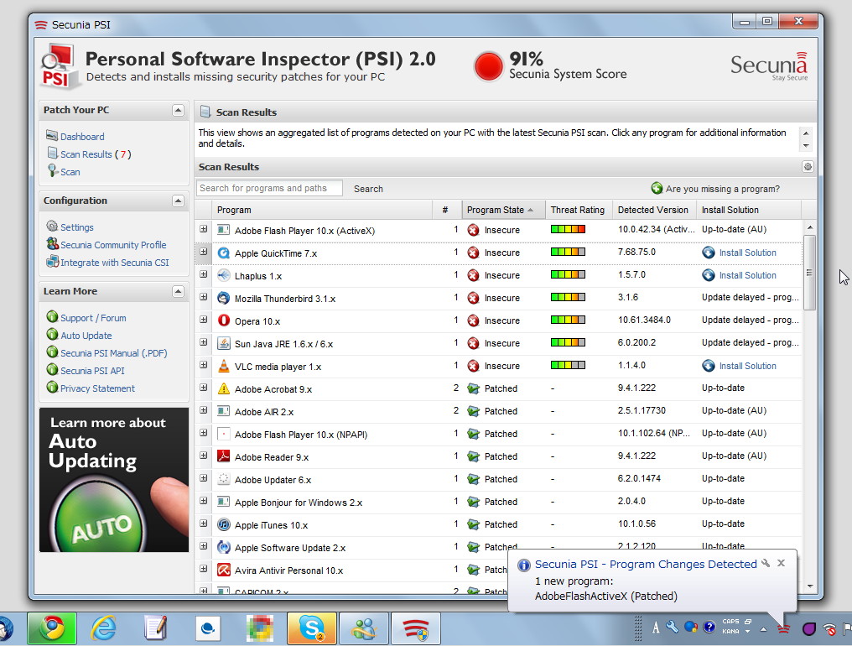Click the red Secunia System Score indicator
Screen dimensions: 852x646
click(488, 66)
